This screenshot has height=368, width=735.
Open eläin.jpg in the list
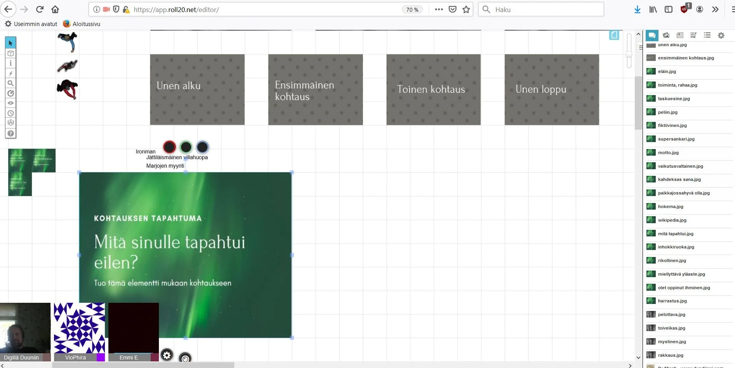[x=689, y=71]
